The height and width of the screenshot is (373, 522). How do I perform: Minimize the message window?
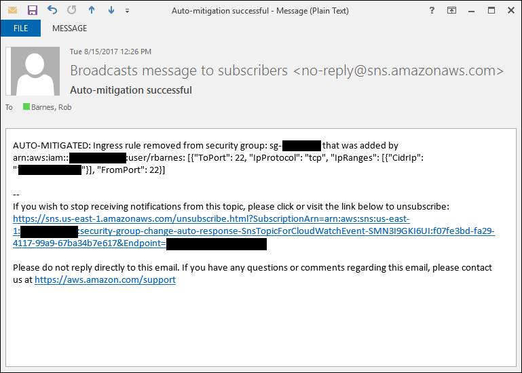coord(471,10)
